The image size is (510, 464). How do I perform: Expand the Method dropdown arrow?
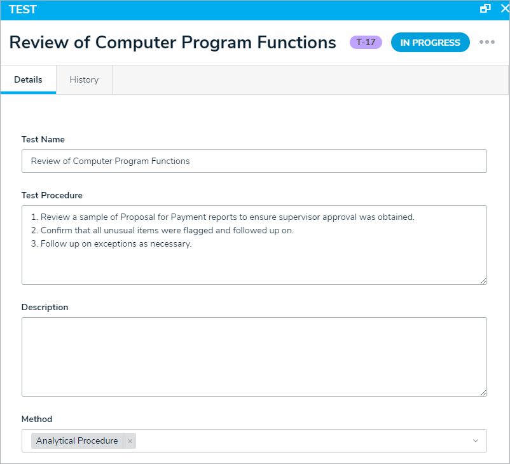(475, 441)
